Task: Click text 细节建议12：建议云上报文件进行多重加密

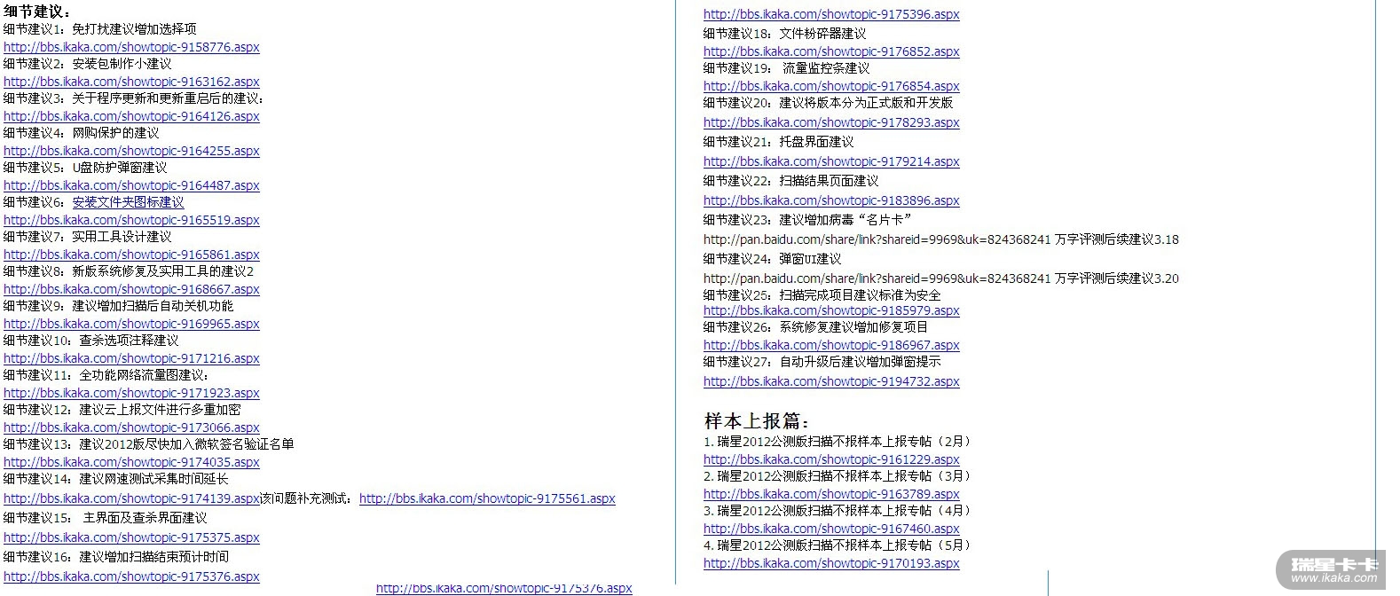Action: (x=122, y=410)
